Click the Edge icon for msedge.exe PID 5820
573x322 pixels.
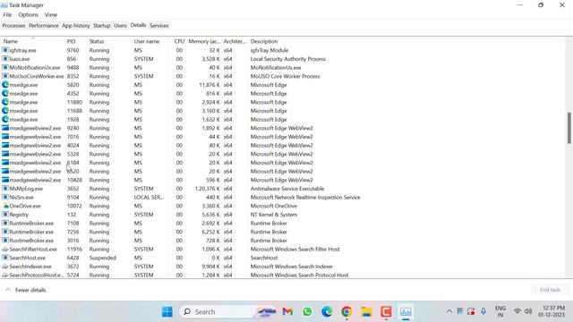5,85
